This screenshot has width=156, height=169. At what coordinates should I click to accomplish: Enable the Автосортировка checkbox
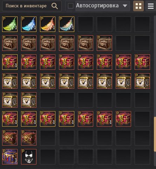coord(71,6)
